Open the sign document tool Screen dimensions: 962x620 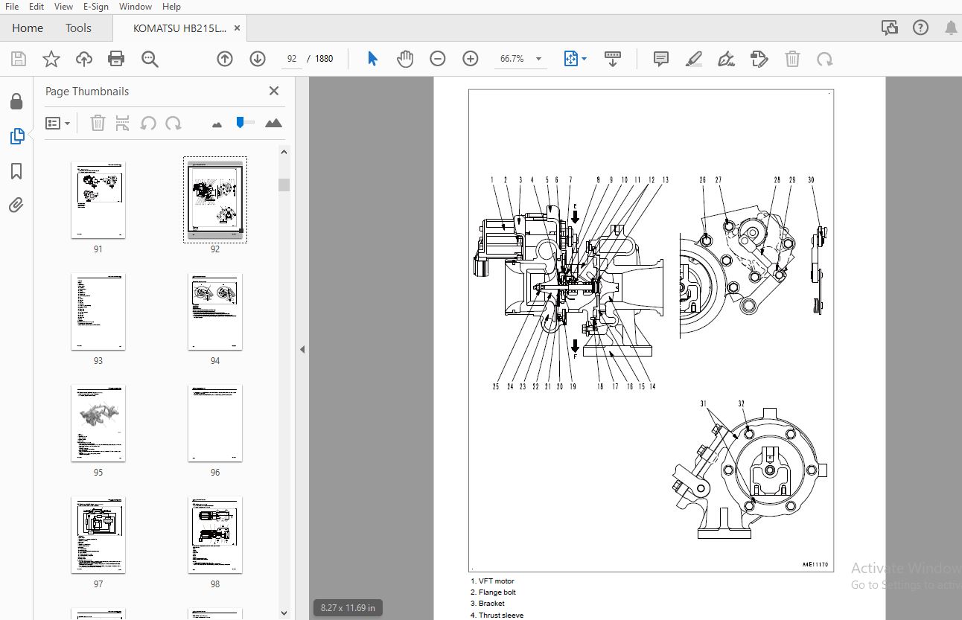(726, 59)
